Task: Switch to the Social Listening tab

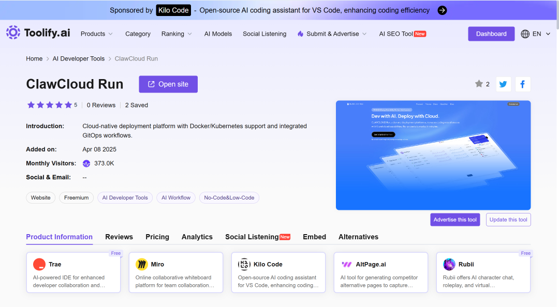Action: [x=257, y=237]
